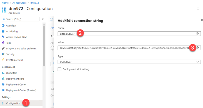
Task: Click the Configuration sliders icon in sidebar
Action: 3,103
